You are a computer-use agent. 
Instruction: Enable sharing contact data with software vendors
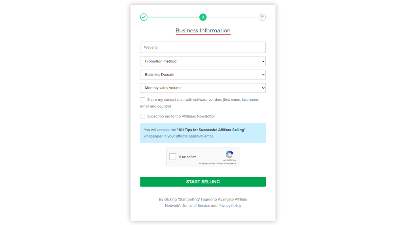tap(142, 100)
